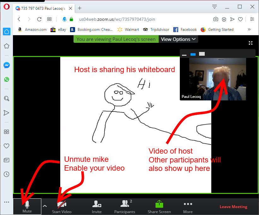Open the Amazon.com bookmark
Viewport: 259px width, 215px height.
tap(32, 30)
